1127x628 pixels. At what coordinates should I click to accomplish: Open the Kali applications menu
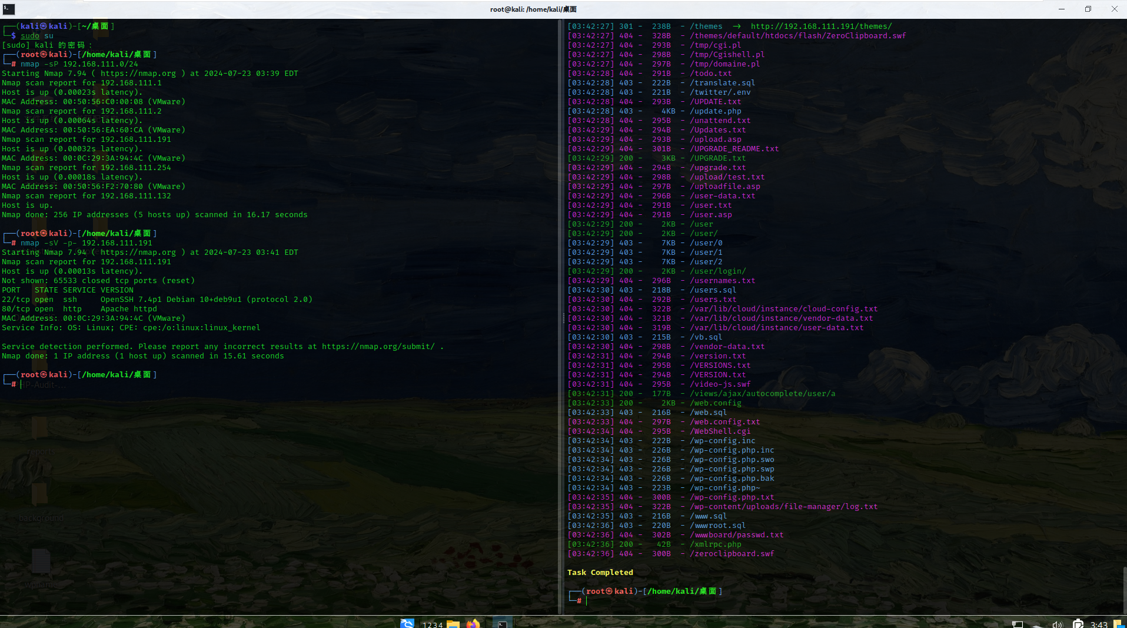tap(407, 623)
